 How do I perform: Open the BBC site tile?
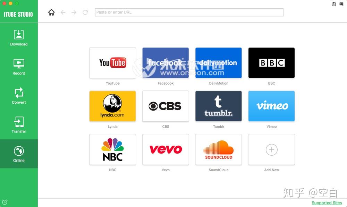272,63
